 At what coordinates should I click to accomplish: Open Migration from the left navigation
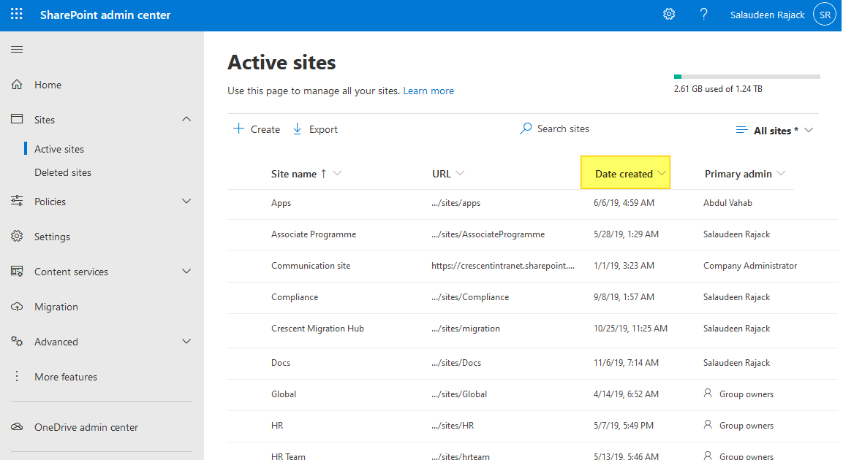58,306
